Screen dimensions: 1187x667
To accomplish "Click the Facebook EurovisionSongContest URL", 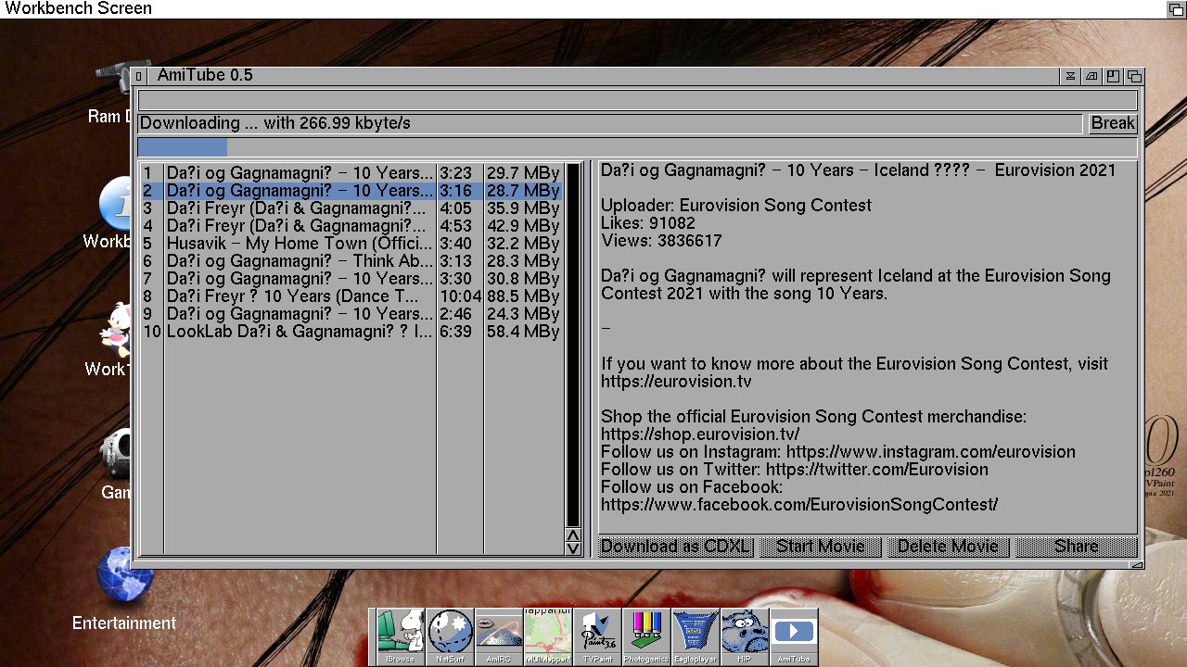I will 799,505.
